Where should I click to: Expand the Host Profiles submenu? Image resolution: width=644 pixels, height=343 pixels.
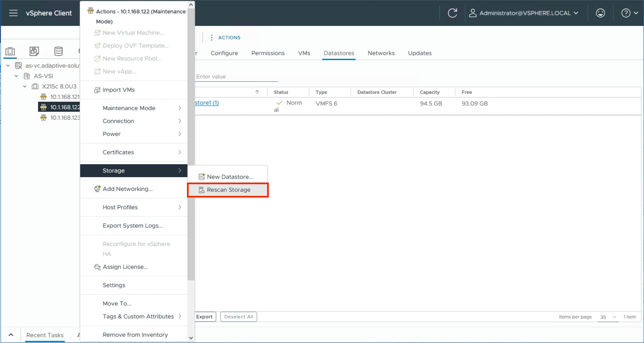tap(134, 207)
